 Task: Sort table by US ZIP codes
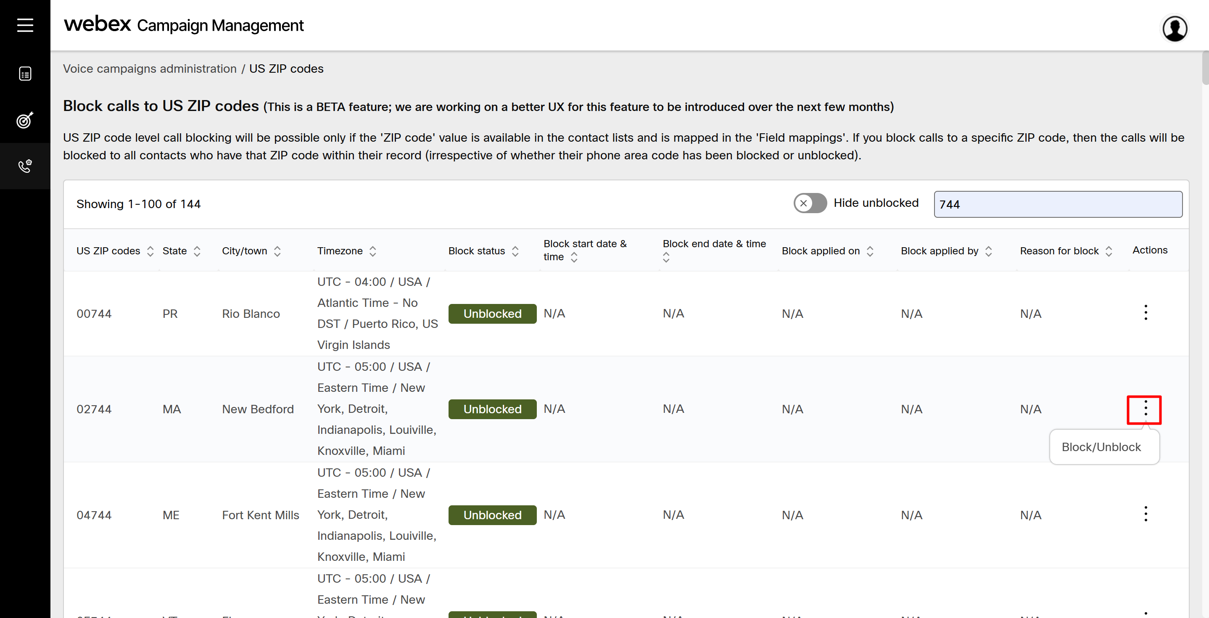pyautogui.click(x=150, y=251)
